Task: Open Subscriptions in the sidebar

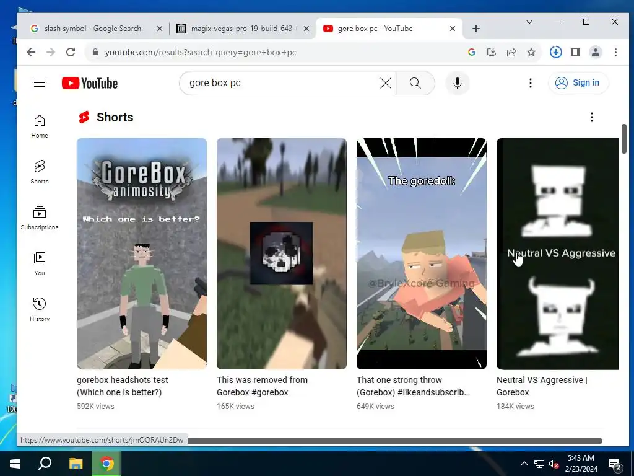Action: click(x=40, y=218)
